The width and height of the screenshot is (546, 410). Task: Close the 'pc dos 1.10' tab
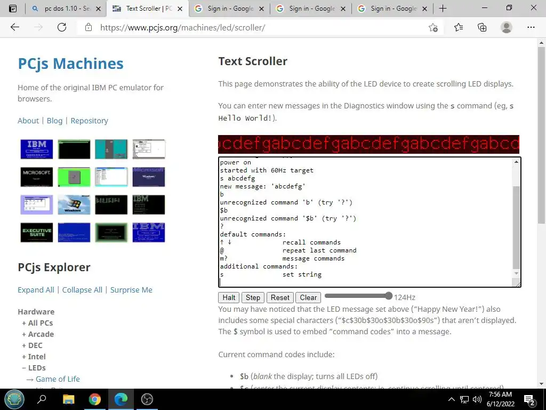(x=98, y=9)
